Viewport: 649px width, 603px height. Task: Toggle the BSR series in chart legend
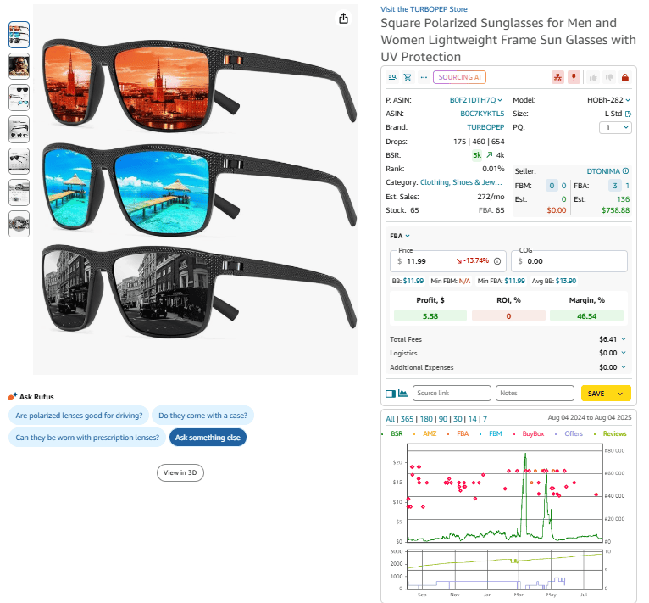pos(397,433)
